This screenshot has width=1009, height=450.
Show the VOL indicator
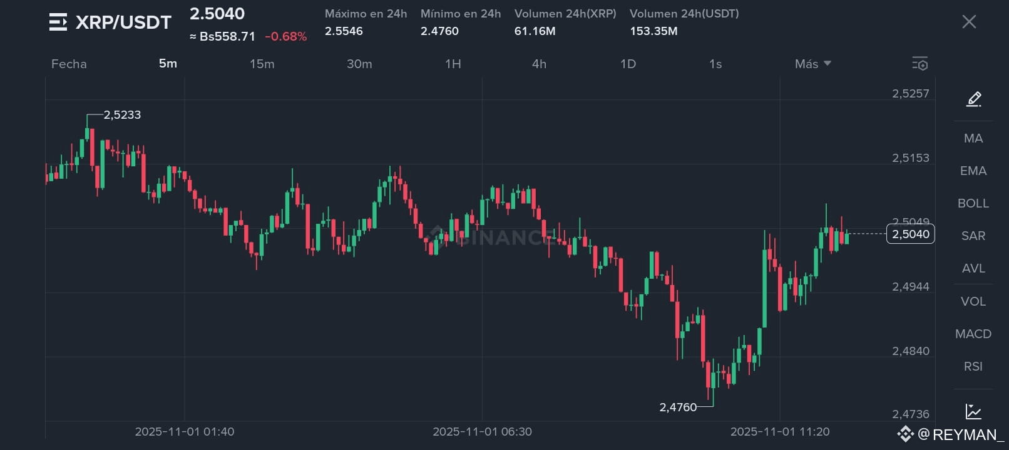(973, 301)
